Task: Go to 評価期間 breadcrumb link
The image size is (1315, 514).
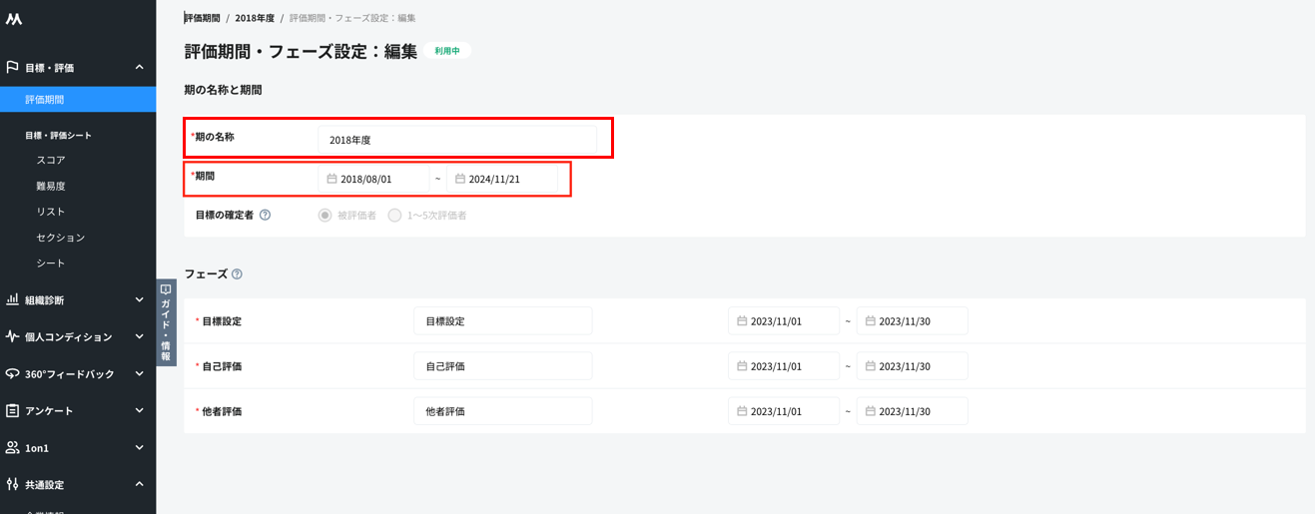Action: coord(203,18)
